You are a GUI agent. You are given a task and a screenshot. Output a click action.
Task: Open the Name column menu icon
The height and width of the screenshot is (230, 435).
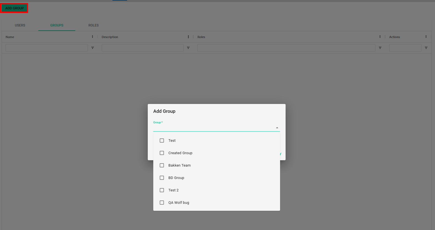click(92, 37)
